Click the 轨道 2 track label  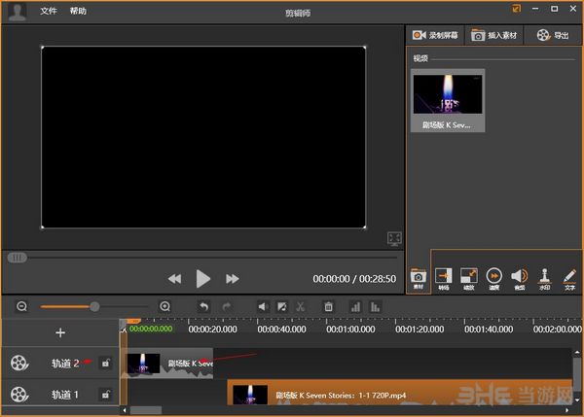click(x=65, y=364)
